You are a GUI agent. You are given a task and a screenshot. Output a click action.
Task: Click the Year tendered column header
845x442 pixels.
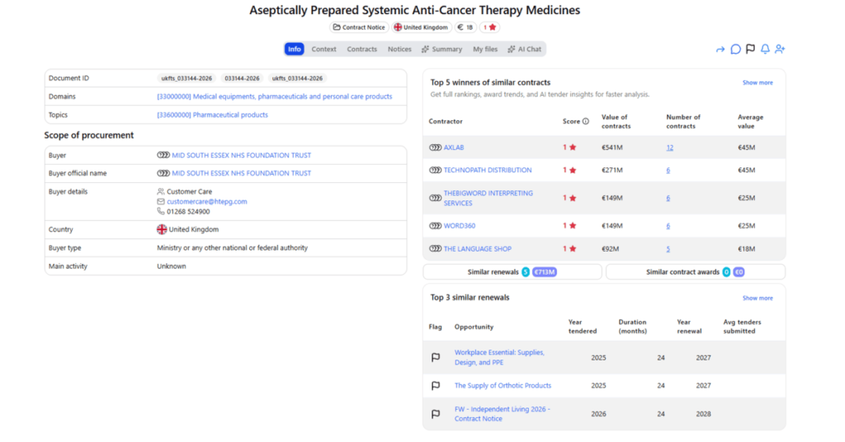(x=583, y=327)
